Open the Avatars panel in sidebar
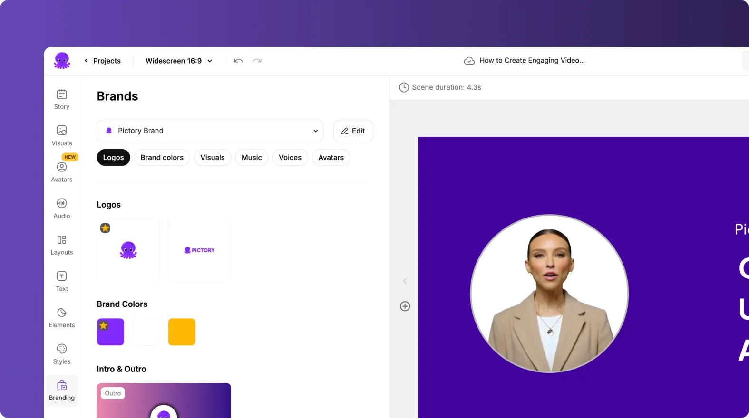 point(62,172)
